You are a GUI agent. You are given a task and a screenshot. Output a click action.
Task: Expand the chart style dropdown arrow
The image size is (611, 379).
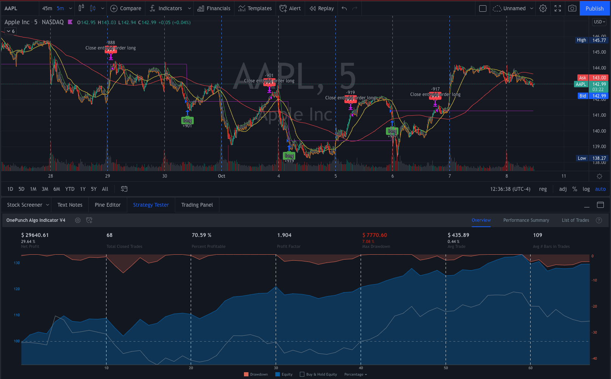coord(102,8)
